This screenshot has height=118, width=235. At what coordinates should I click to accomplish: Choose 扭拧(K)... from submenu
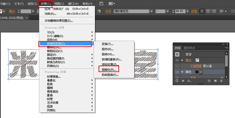107,49
